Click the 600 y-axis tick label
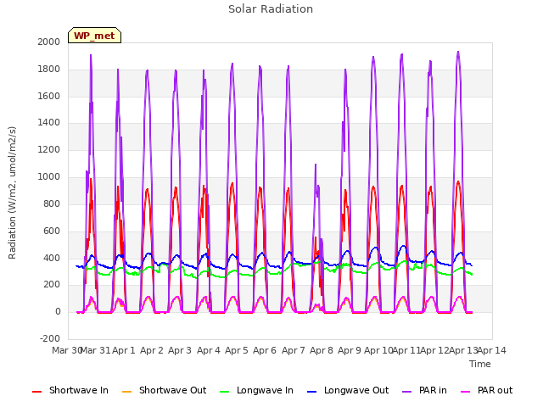Screen dimensions: 543x407 point(52,231)
